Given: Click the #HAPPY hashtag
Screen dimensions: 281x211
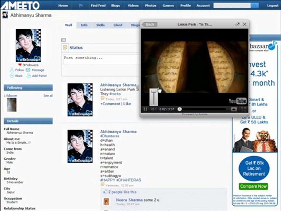Looking at the screenshot, I should (x=108, y=180).
